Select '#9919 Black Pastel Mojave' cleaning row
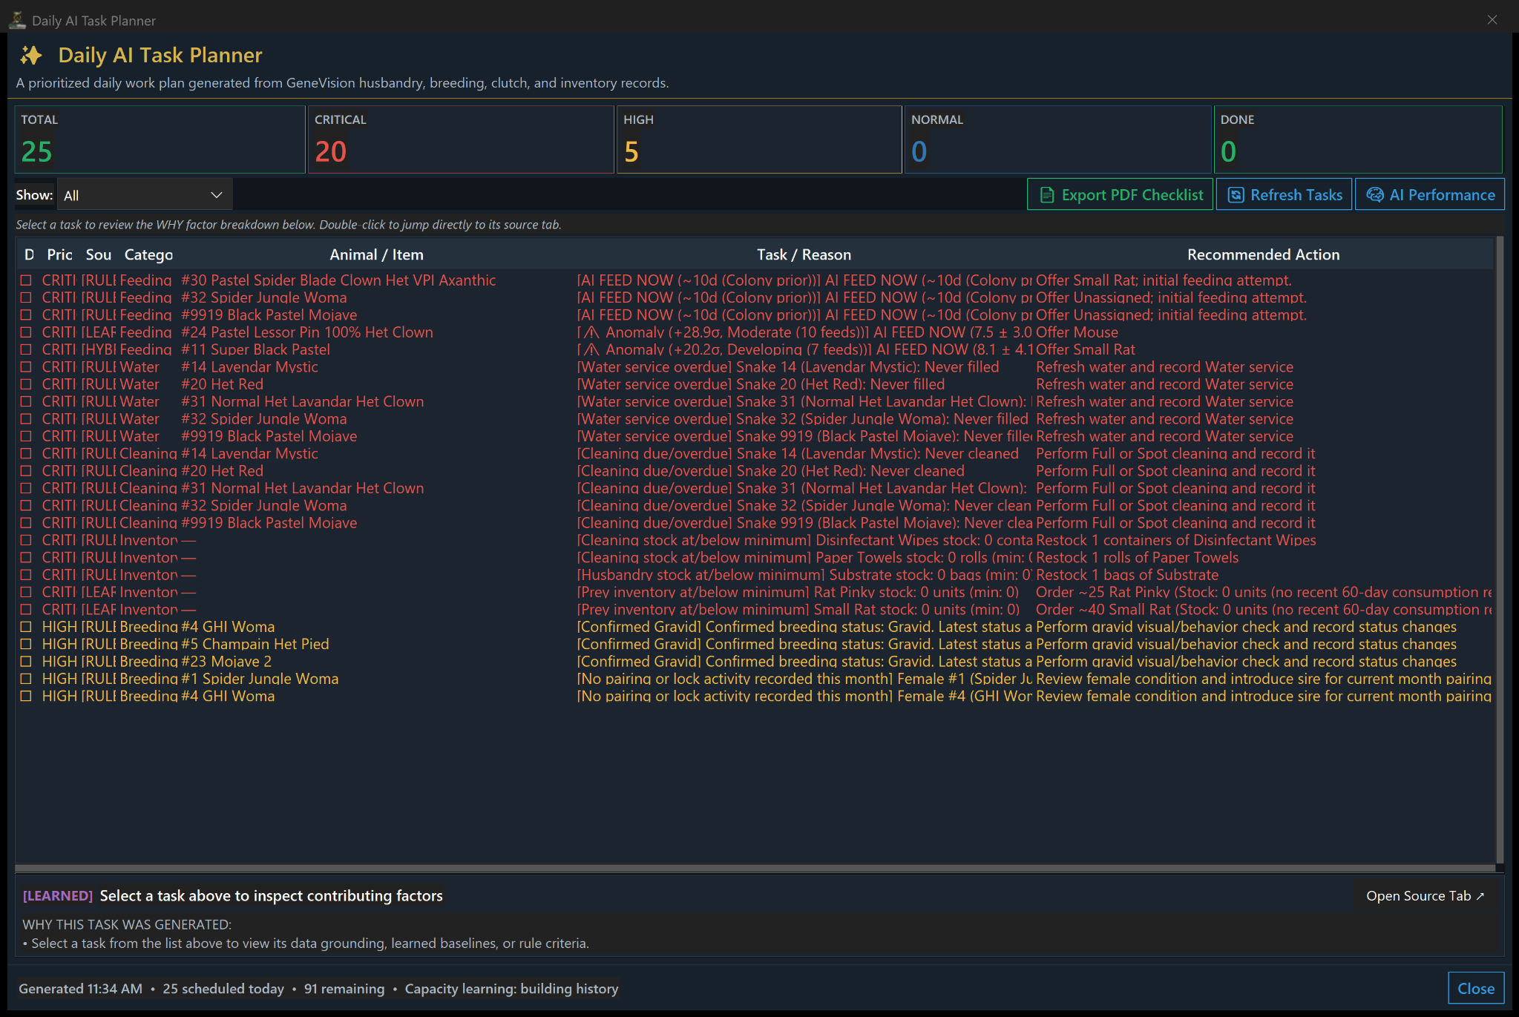Screen dimensions: 1519x1017 click(x=755, y=523)
